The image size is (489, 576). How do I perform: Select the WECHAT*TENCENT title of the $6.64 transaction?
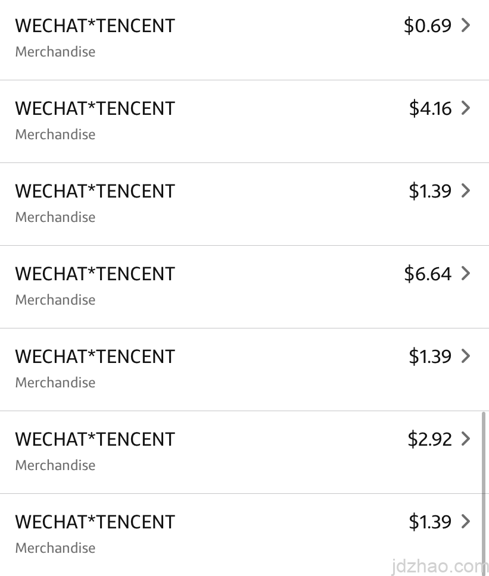tap(95, 274)
